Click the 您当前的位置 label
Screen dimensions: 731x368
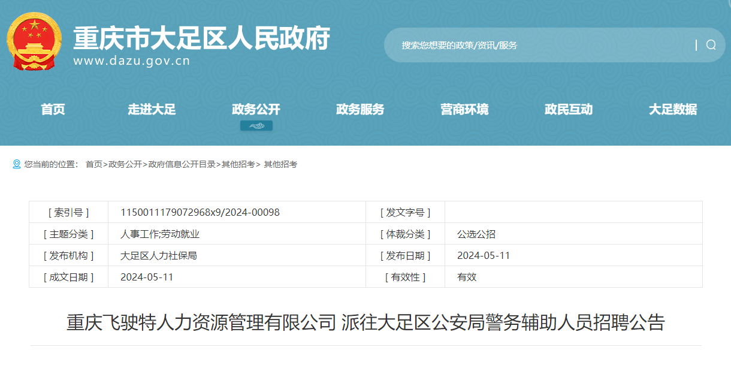(51, 164)
